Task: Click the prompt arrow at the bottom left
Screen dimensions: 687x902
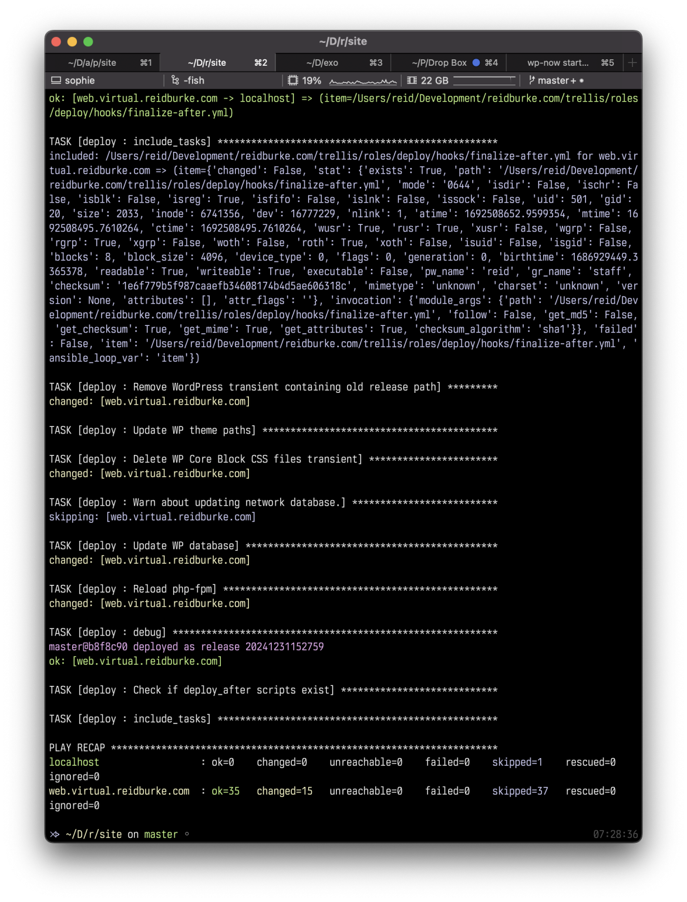Action: 55,834
